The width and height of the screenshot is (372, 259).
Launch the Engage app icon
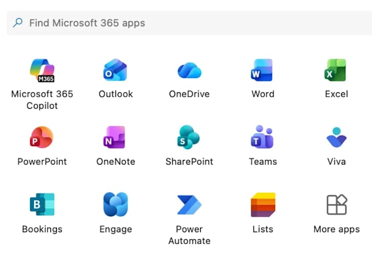pyautogui.click(x=115, y=204)
